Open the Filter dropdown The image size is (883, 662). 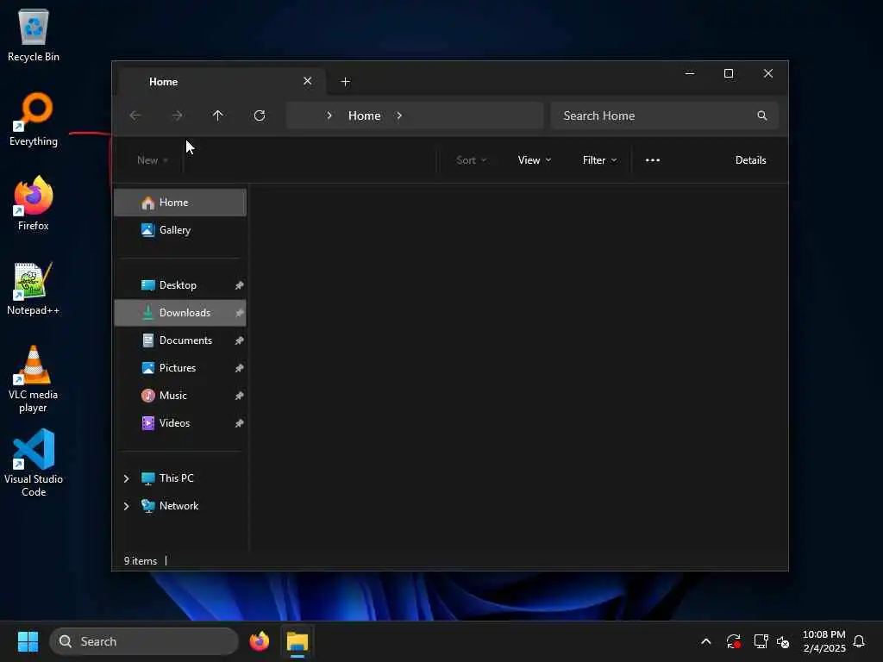click(600, 159)
